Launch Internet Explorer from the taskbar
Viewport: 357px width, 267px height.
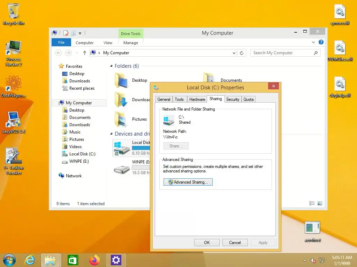(30, 260)
